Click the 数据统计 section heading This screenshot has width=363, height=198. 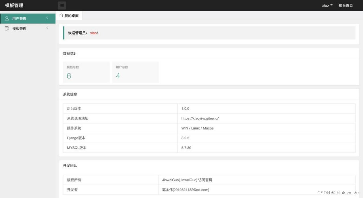70,53
